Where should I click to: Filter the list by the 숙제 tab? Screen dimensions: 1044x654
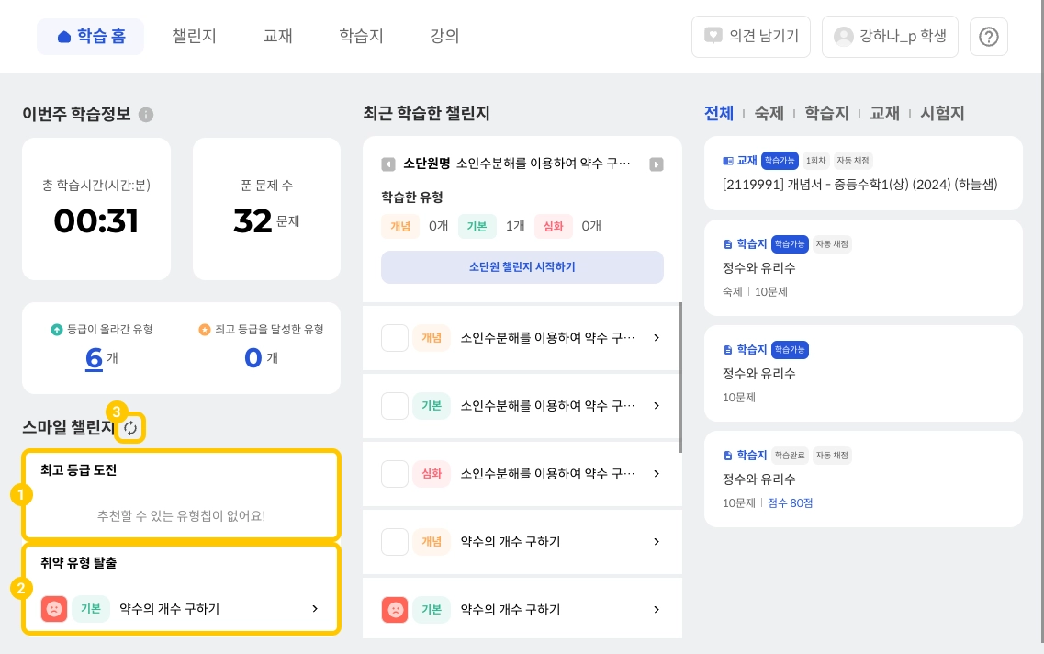(769, 114)
